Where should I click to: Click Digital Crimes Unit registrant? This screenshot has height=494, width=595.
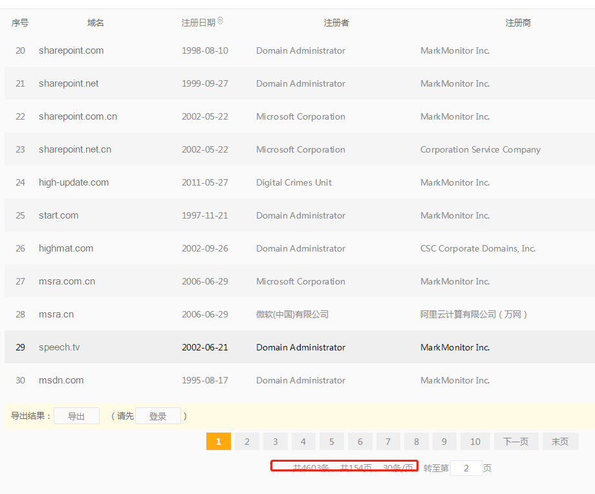(294, 182)
